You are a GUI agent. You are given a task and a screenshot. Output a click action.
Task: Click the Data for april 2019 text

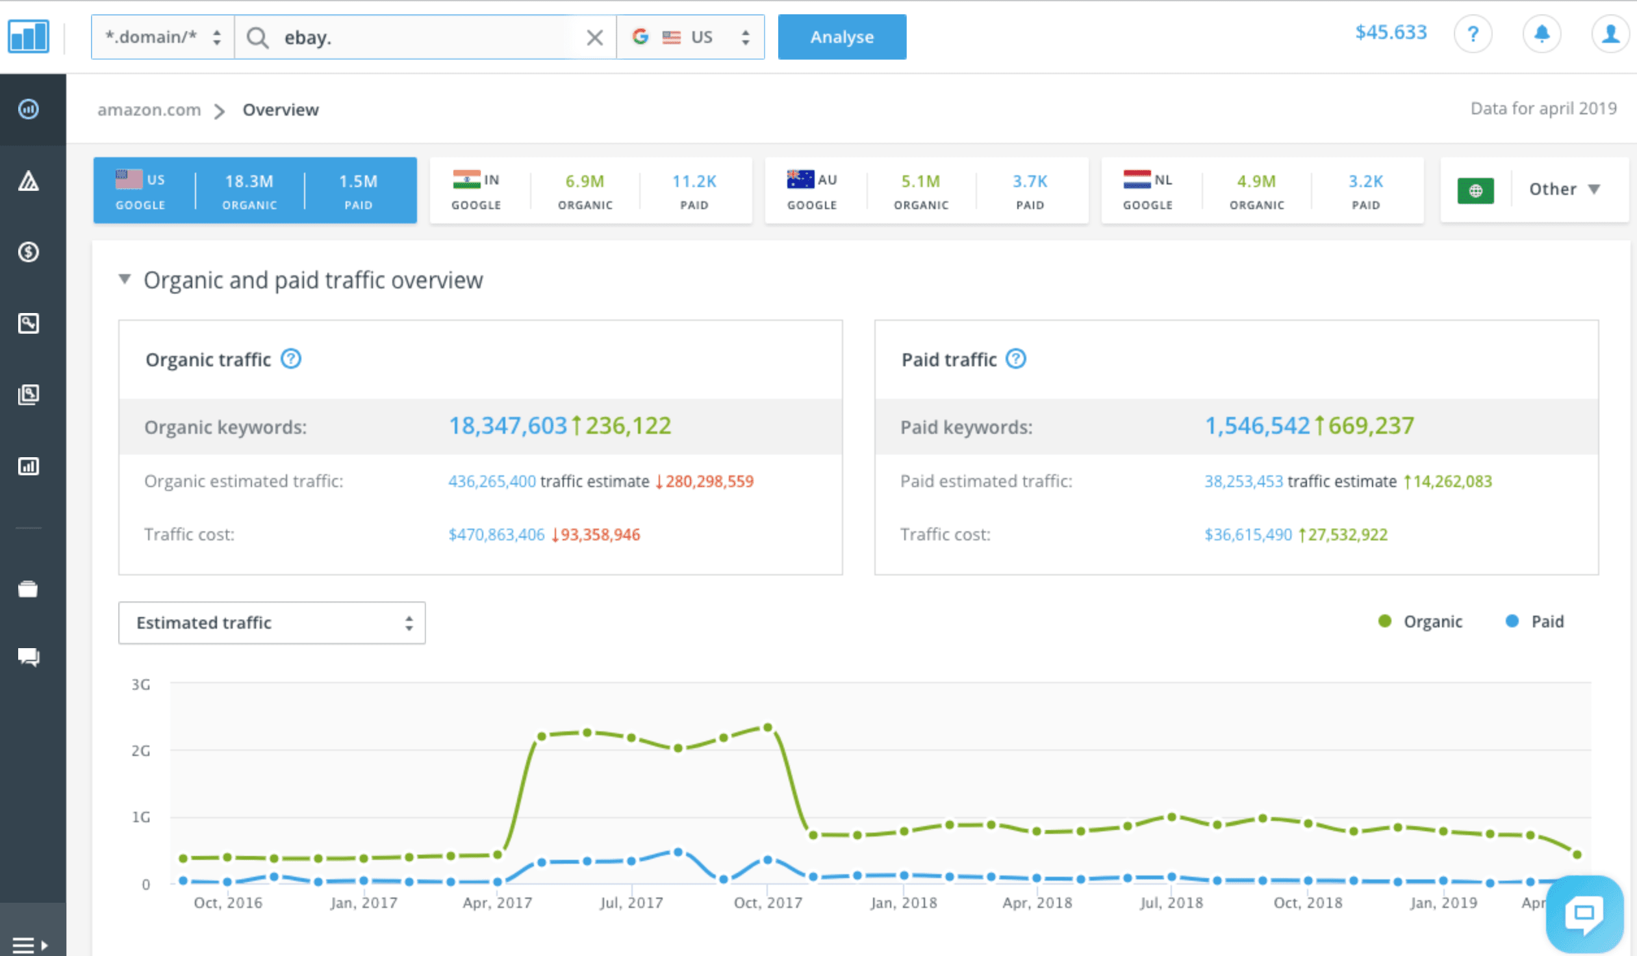[1543, 108]
